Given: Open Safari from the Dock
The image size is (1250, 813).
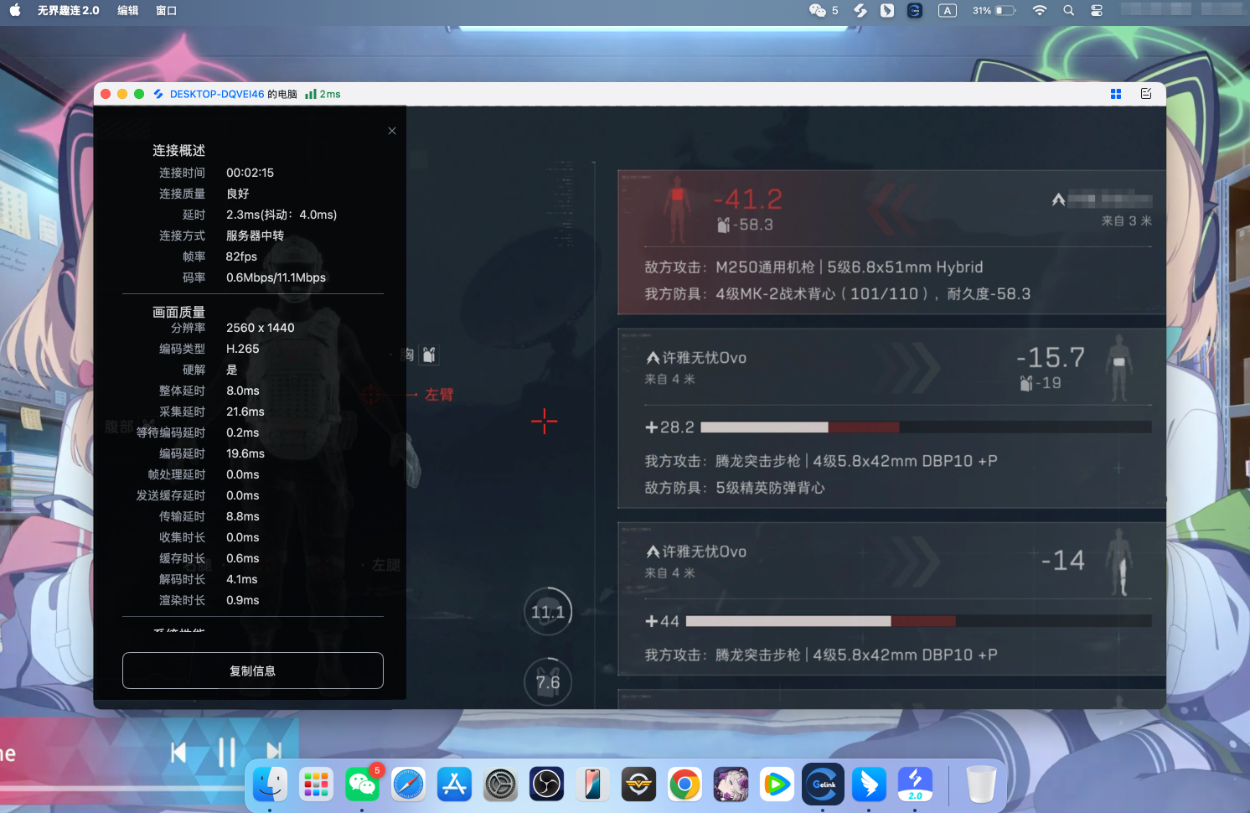Looking at the screenshot, I should 408,785.
